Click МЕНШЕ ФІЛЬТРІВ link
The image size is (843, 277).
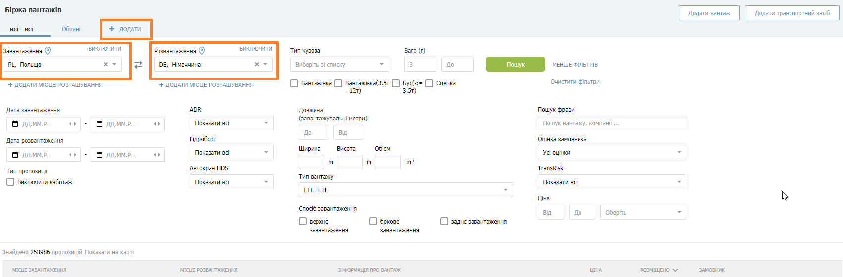[575, 65]
